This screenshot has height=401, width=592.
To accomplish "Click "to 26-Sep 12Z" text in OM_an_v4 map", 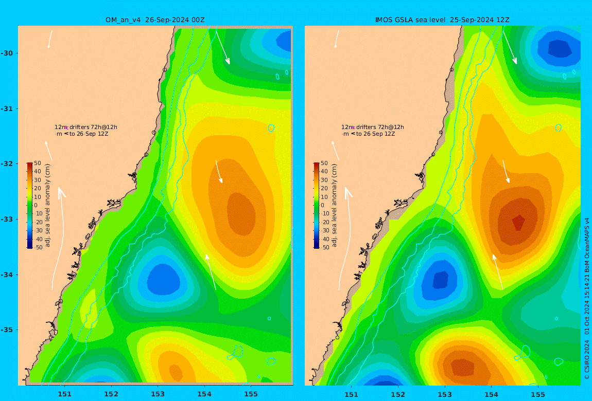I will click(89, 134).
